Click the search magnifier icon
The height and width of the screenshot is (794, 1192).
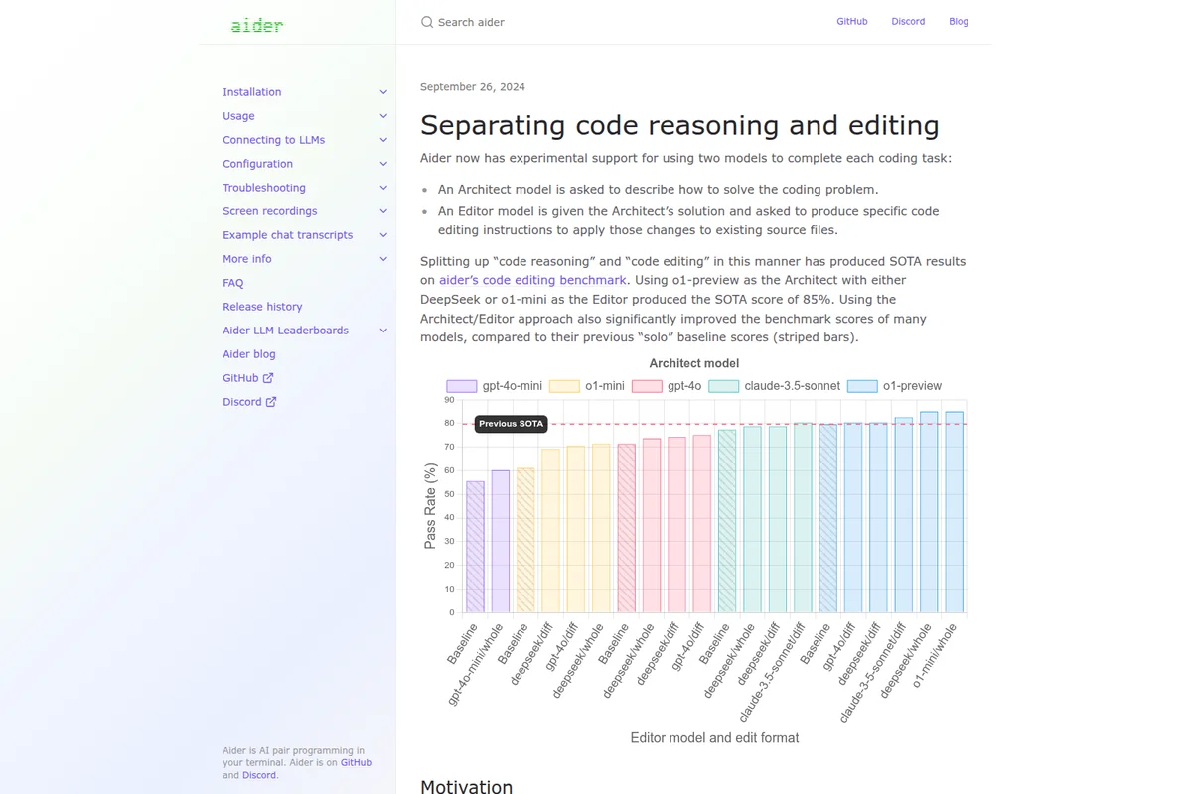point(427,22)
